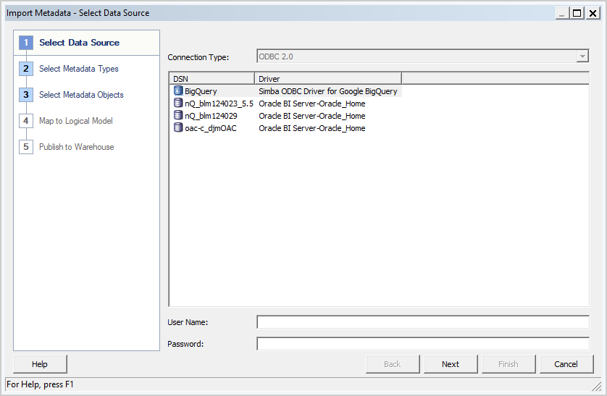Click the BigQuery database icon
Viewport: 607px width, 396px height.
178,91
